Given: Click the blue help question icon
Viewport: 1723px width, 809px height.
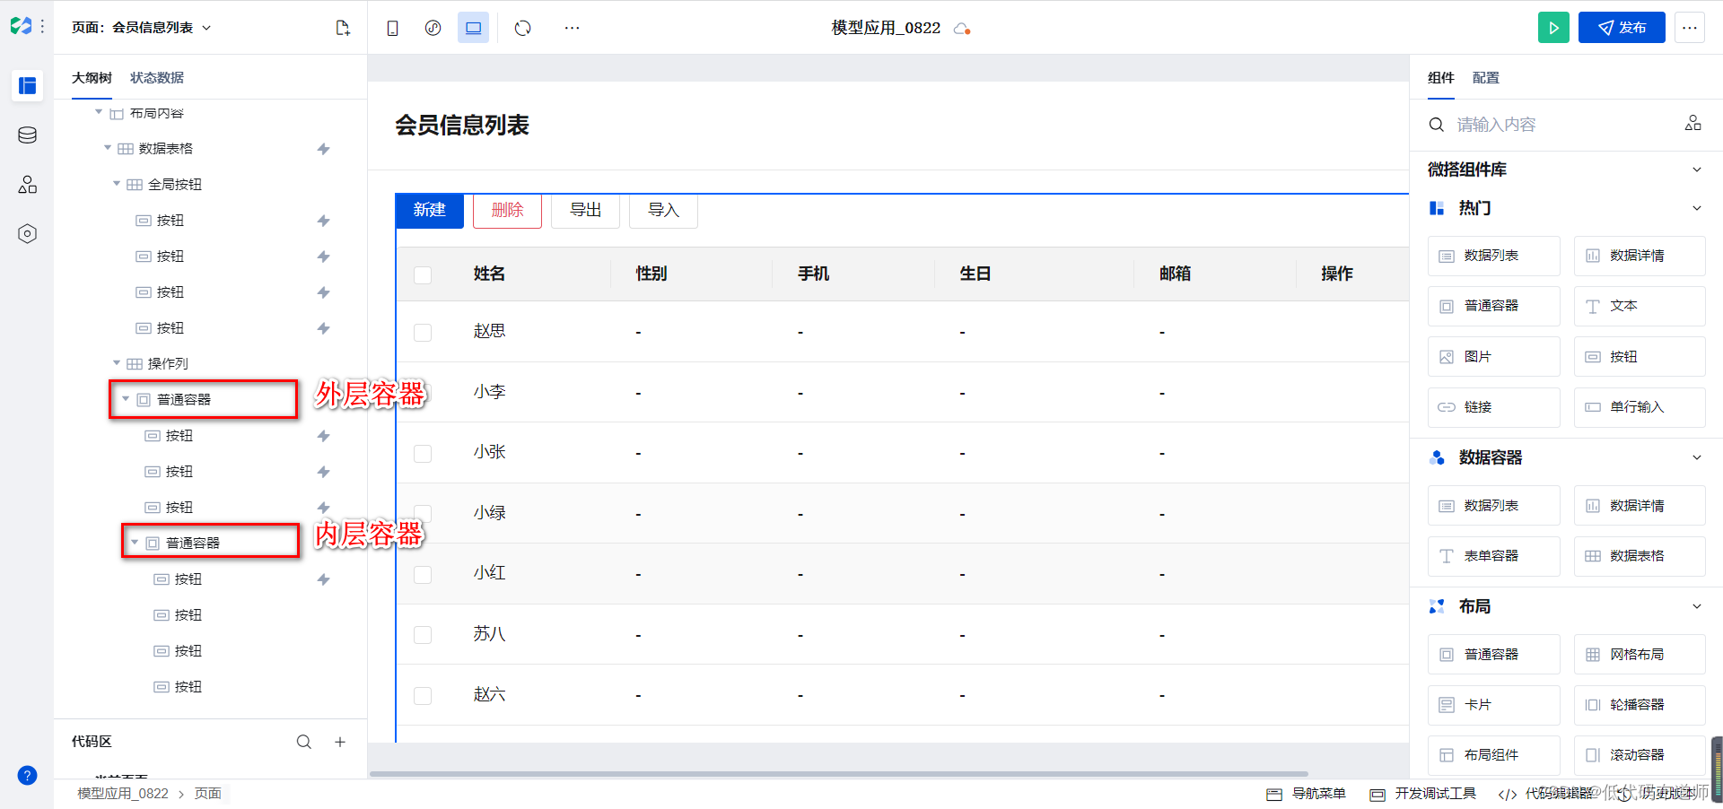Looking at the screenshot, I should point(28,776).
